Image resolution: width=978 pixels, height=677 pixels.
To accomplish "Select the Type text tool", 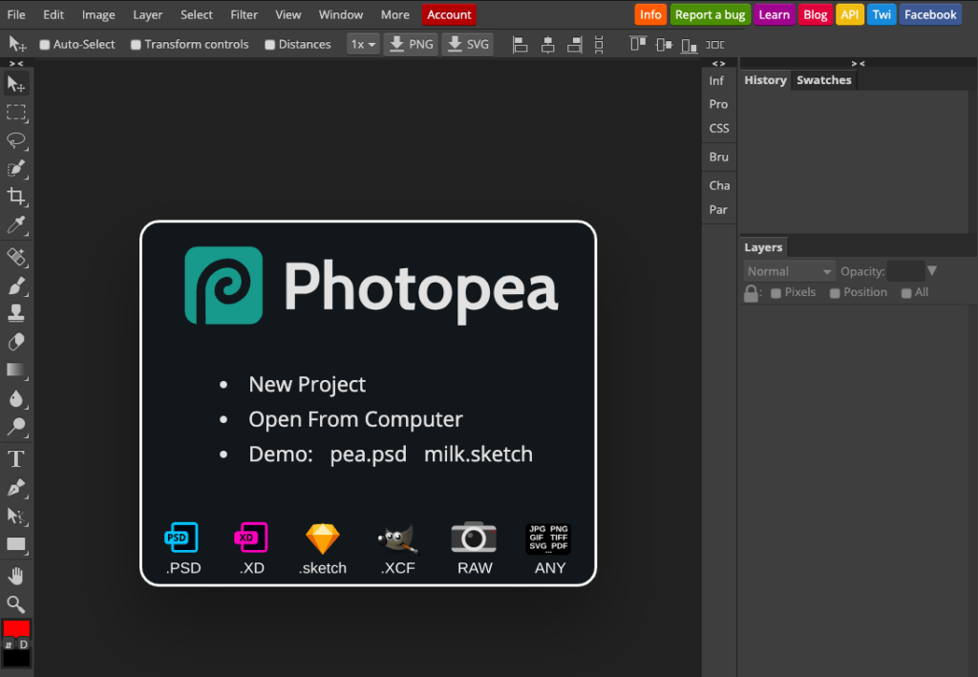I will (16, 459).
